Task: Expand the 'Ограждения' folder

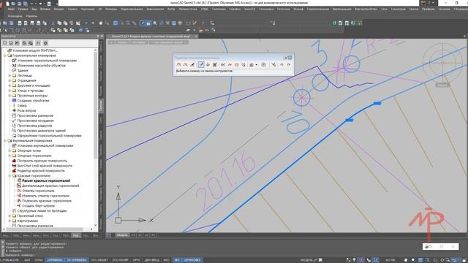Action: 10,81
